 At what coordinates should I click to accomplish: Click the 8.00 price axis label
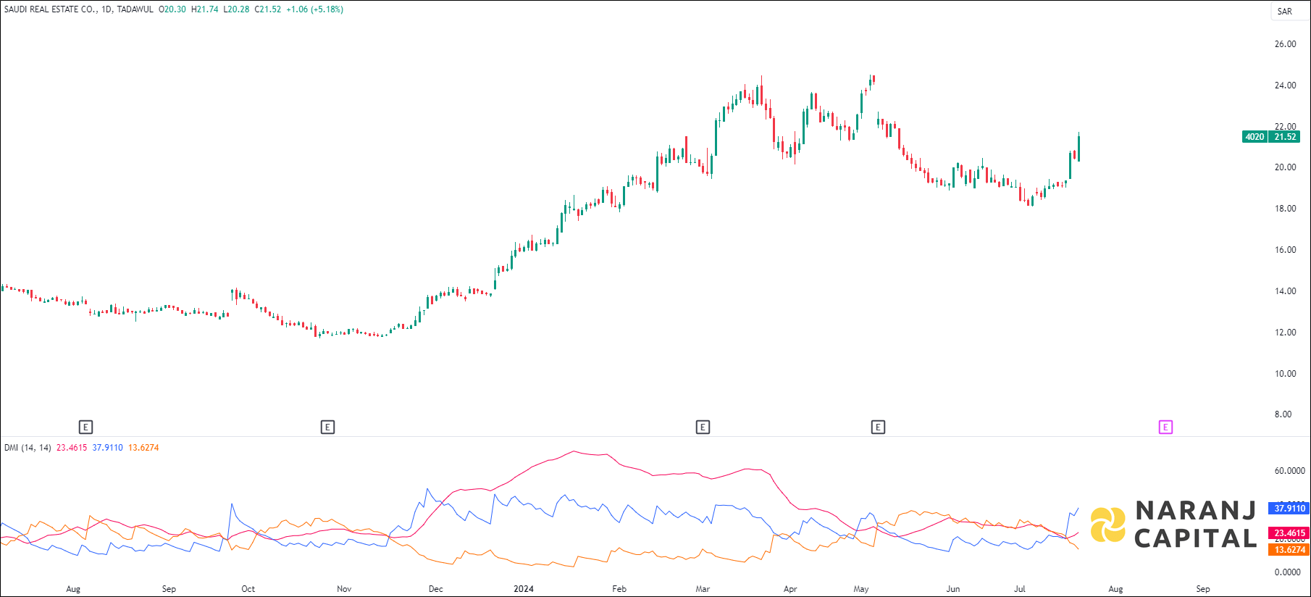coord(1283,414)
